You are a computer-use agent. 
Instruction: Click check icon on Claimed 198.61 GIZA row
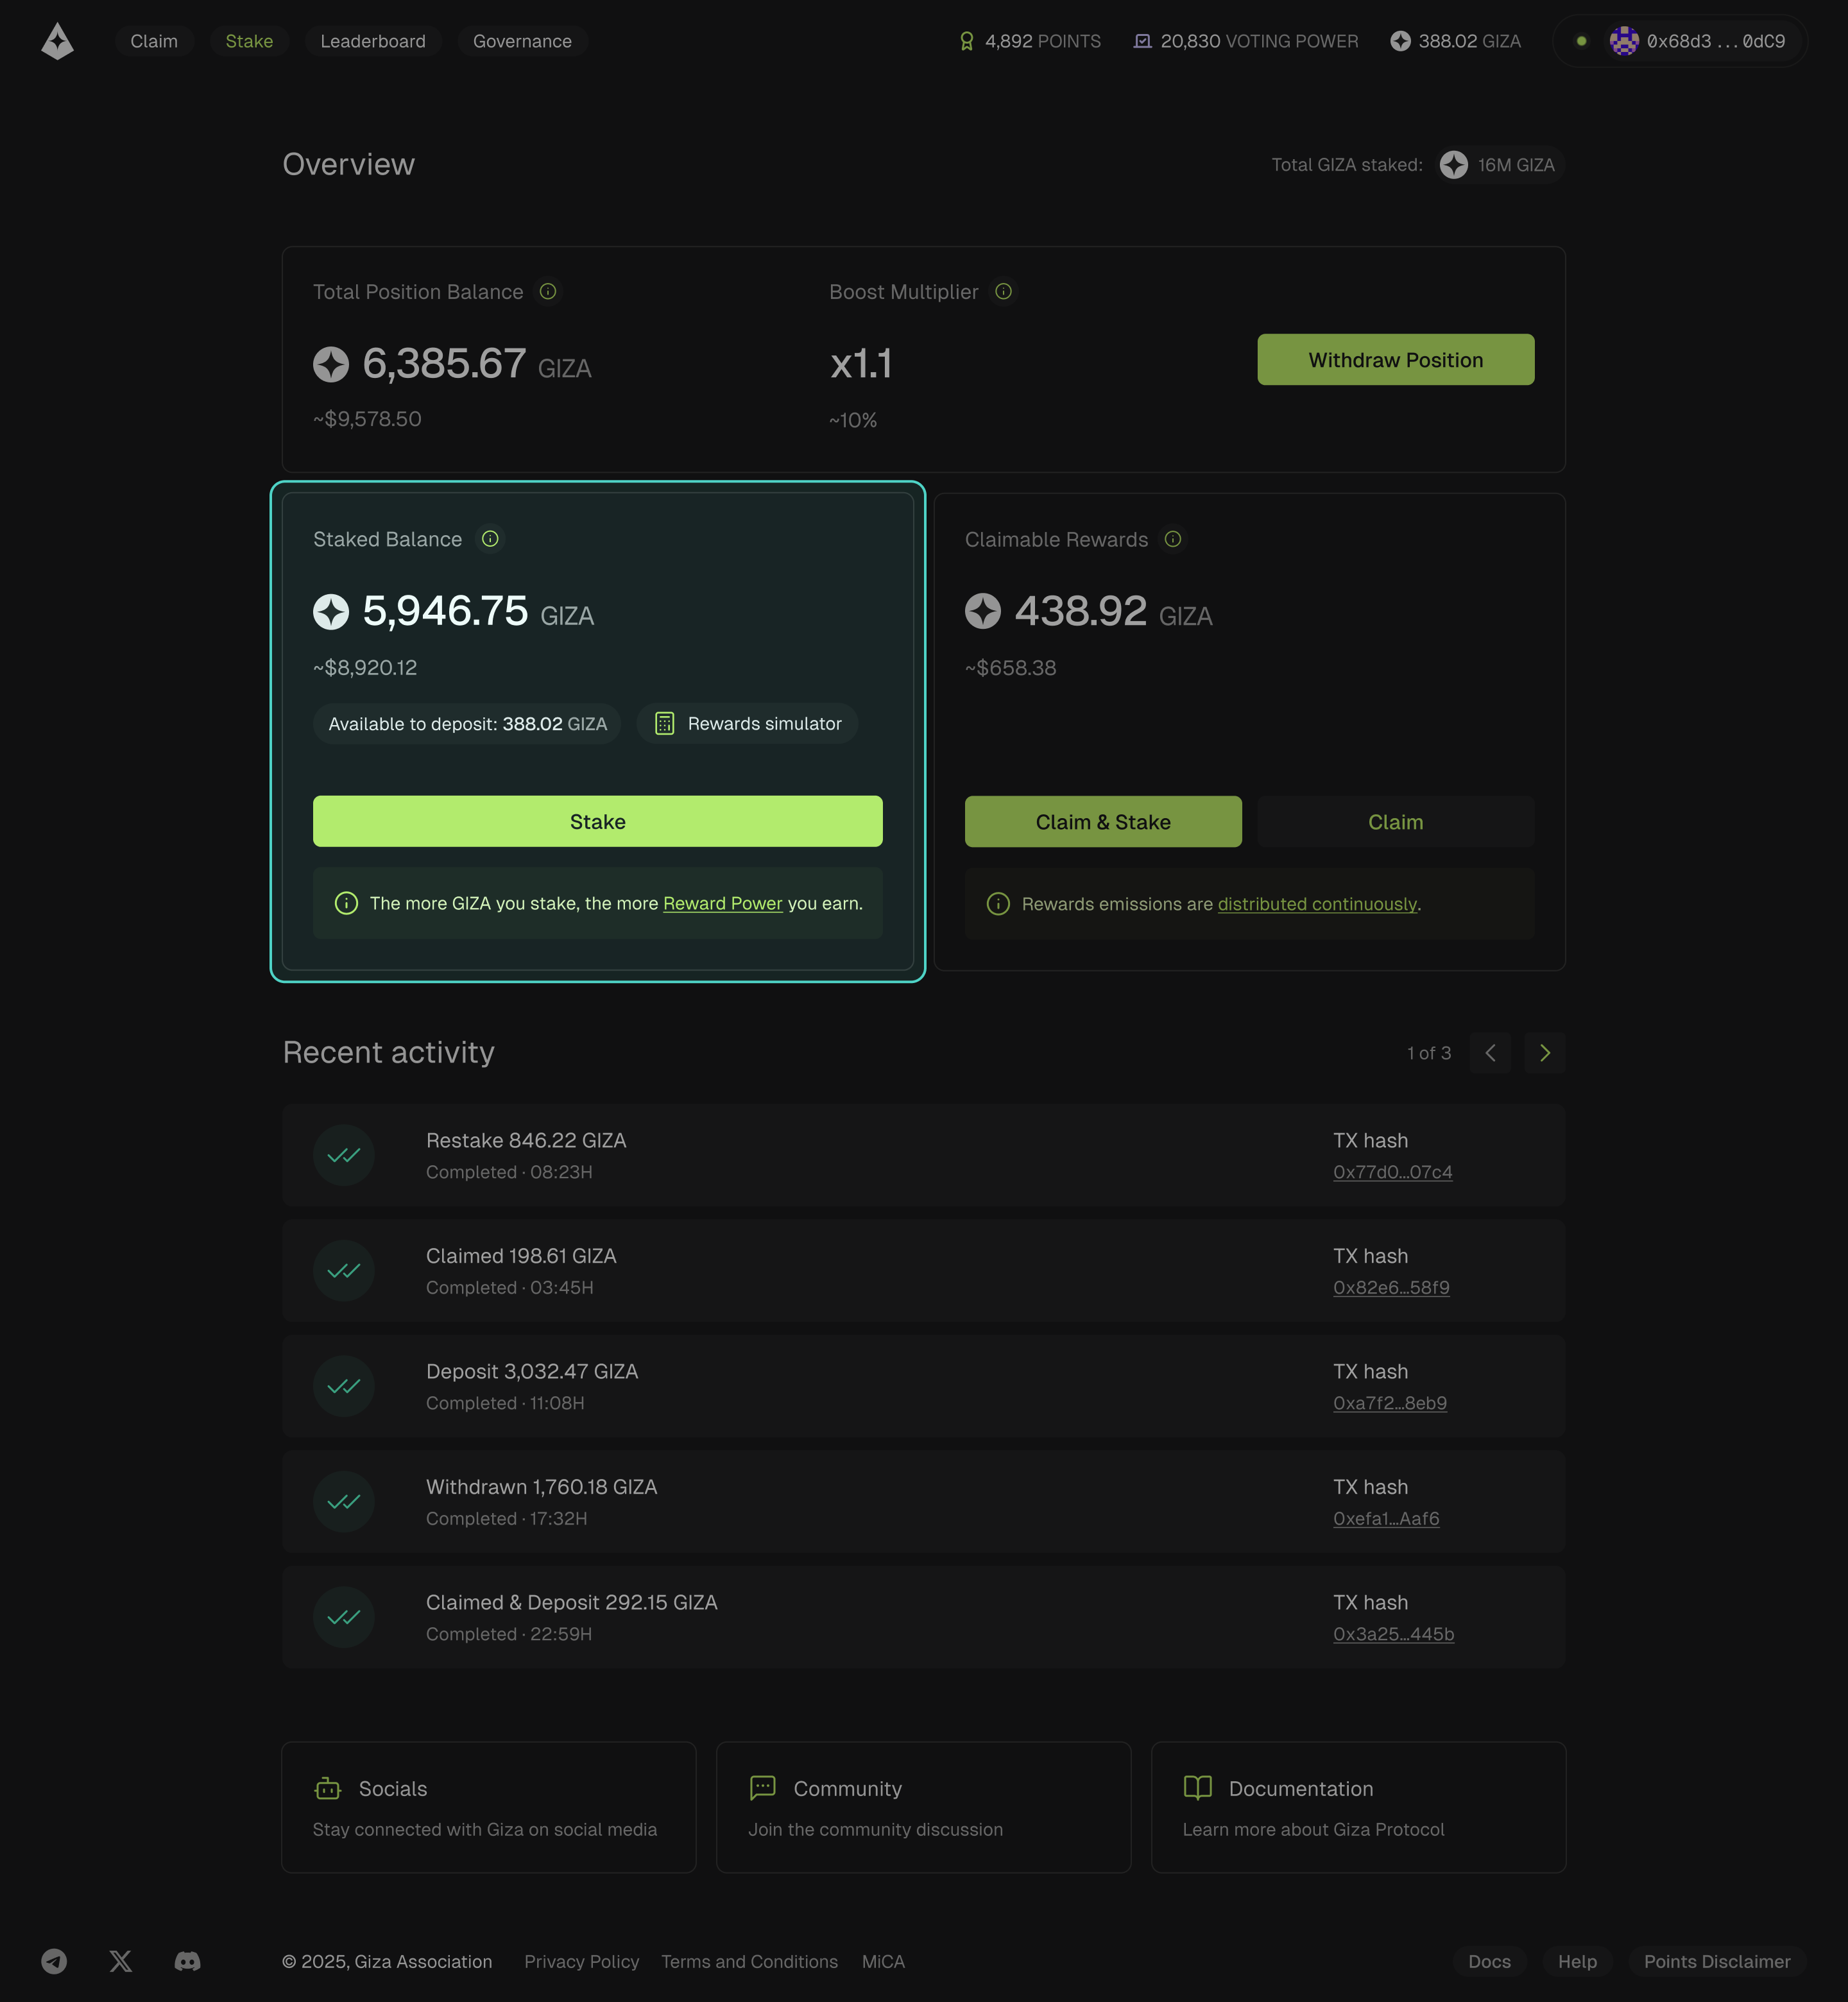344,1271
